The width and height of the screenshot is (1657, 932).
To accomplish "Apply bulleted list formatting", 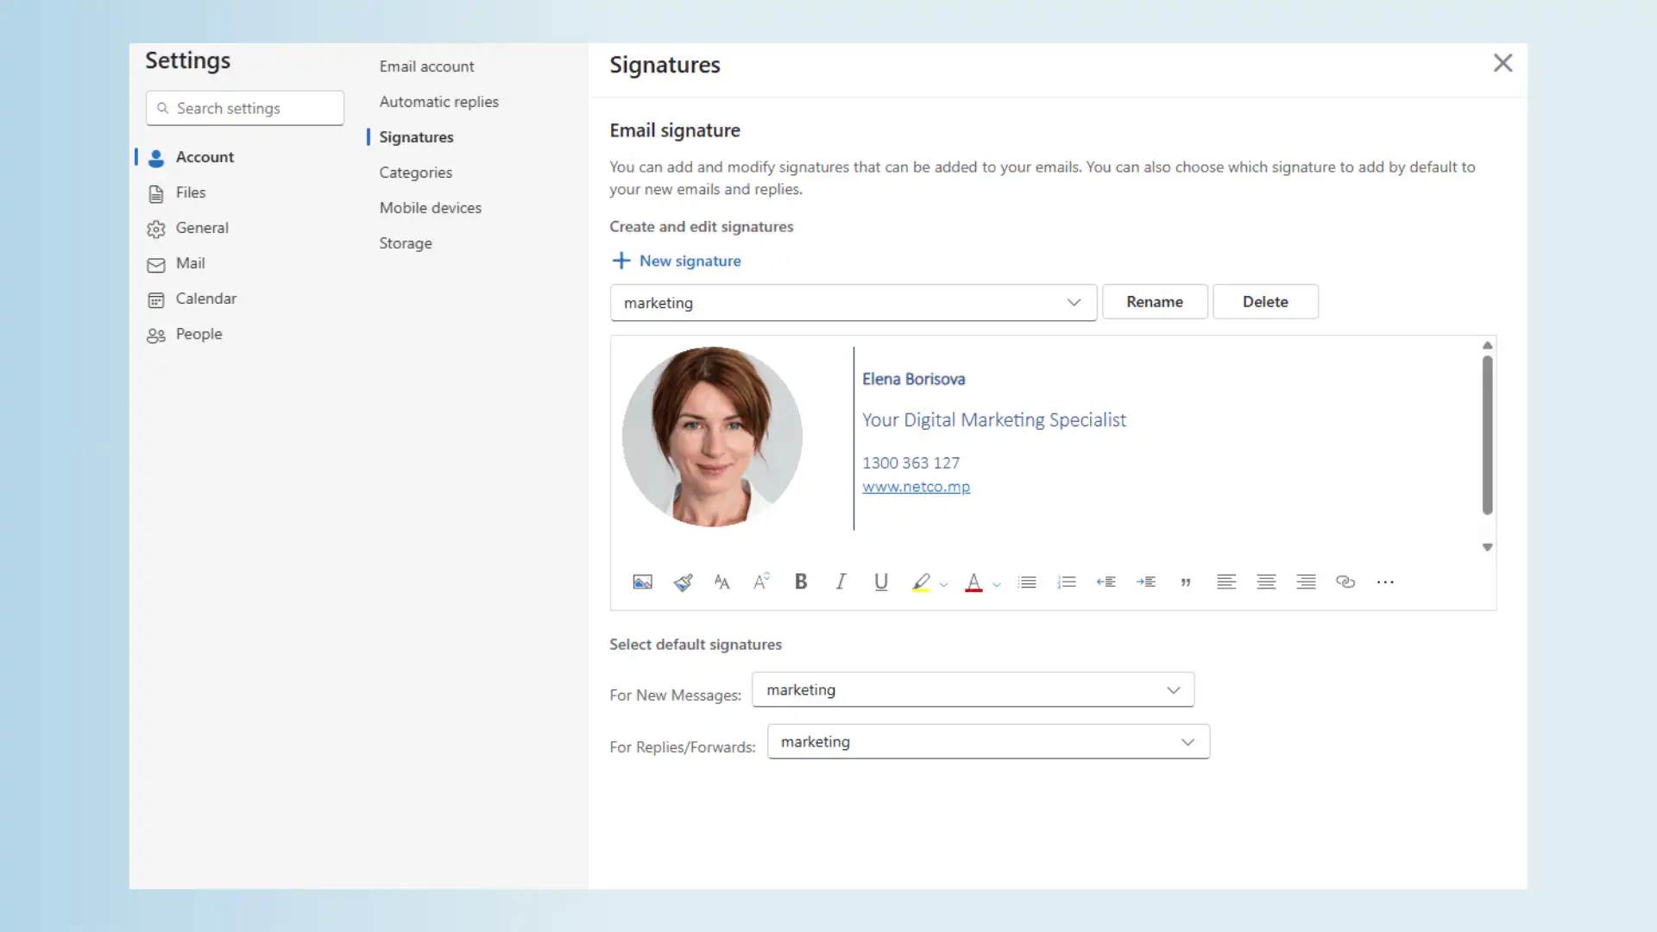I will coord(1027,582).
